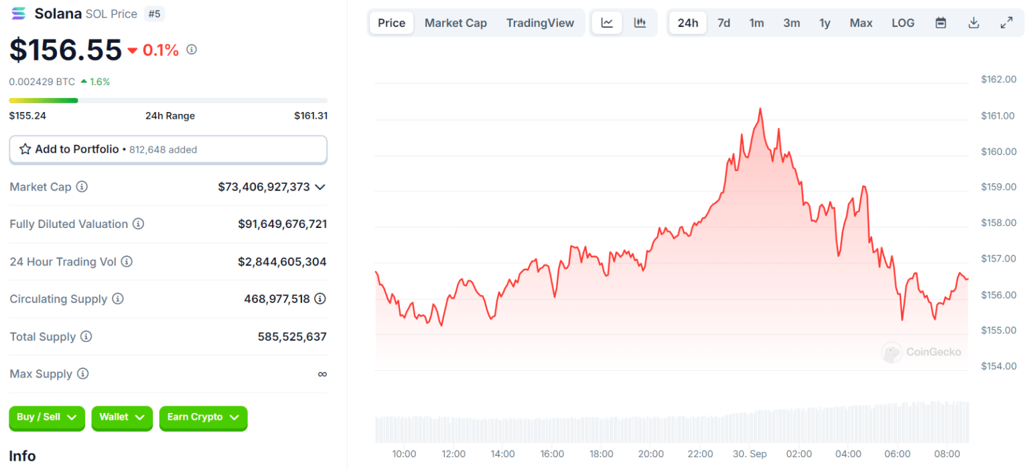This screenshot has height=470, width=1029.
Task: Open the Earn Crypto dropdown
Action: point(203,418)
